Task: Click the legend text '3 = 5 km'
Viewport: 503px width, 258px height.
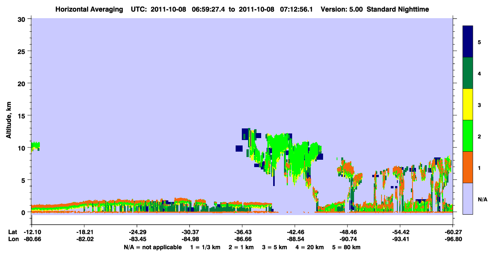Action: click(x=275, y=247)
